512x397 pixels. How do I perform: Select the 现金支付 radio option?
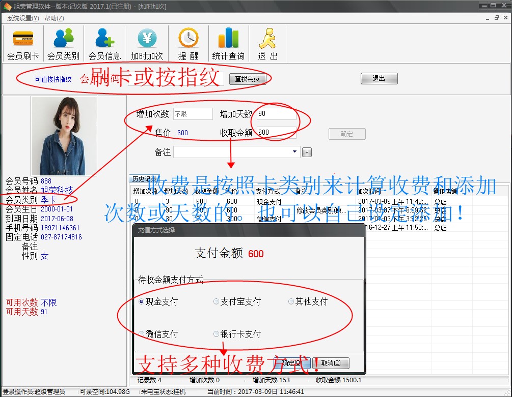pyautogui.click(x=142, y=301)
